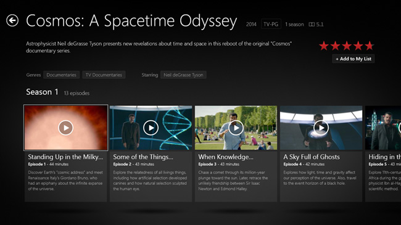Play episode 4 A Sky Full of Ghosts

point(321,128)
